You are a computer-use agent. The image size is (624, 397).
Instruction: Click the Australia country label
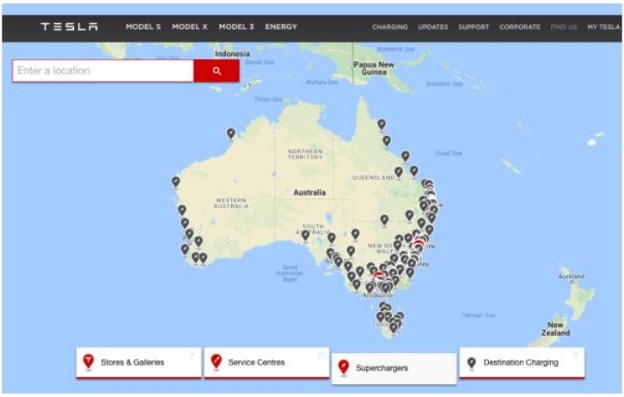tap(309, 192)
